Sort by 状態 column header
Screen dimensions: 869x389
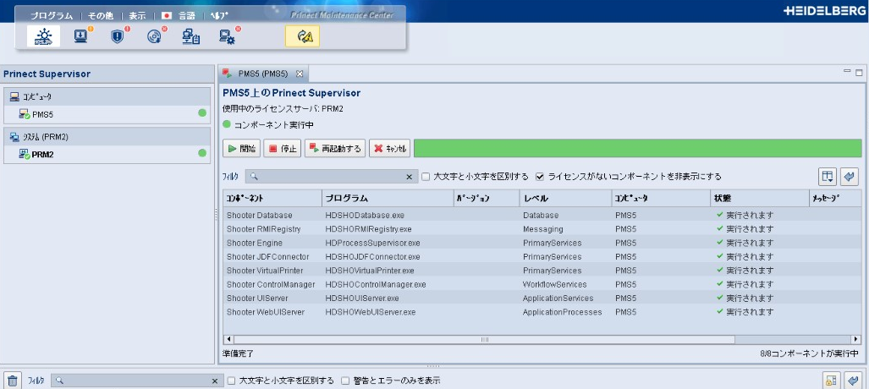coord(759,198)
